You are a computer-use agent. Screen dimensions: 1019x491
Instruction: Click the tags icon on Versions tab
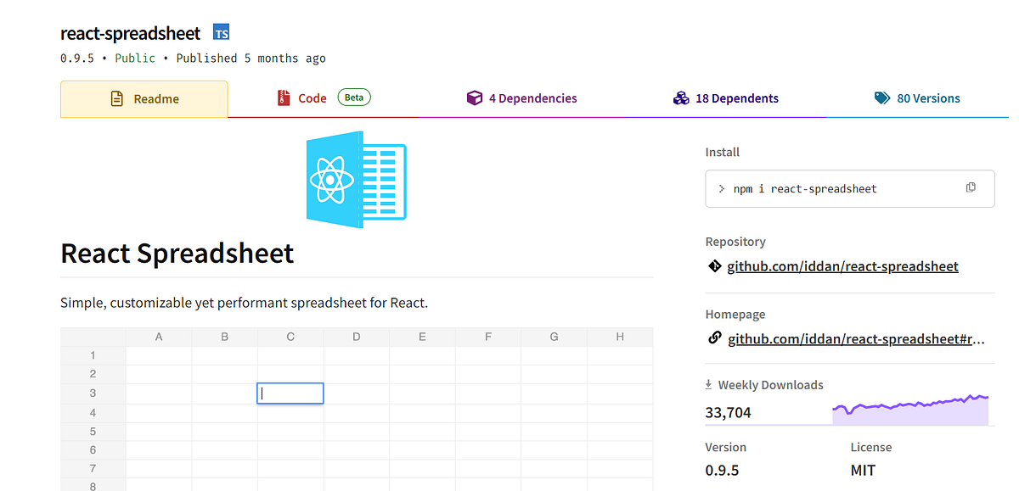point(881,98)
